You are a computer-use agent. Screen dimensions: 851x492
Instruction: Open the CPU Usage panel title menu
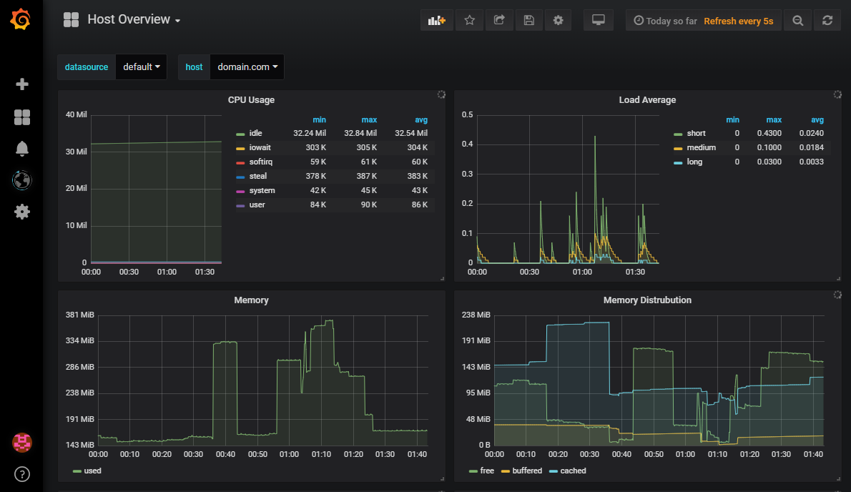coord(251,100)
